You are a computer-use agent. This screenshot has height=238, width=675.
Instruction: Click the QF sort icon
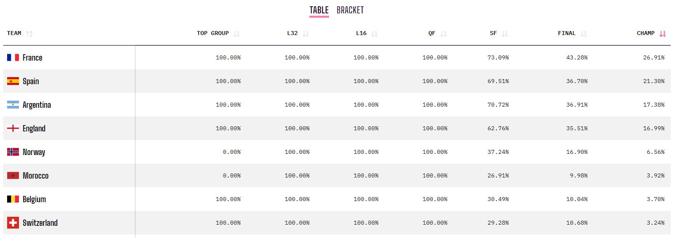point(443,34)
